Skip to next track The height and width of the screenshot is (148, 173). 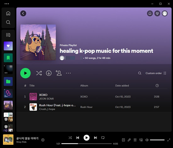[x=95, y=138]
